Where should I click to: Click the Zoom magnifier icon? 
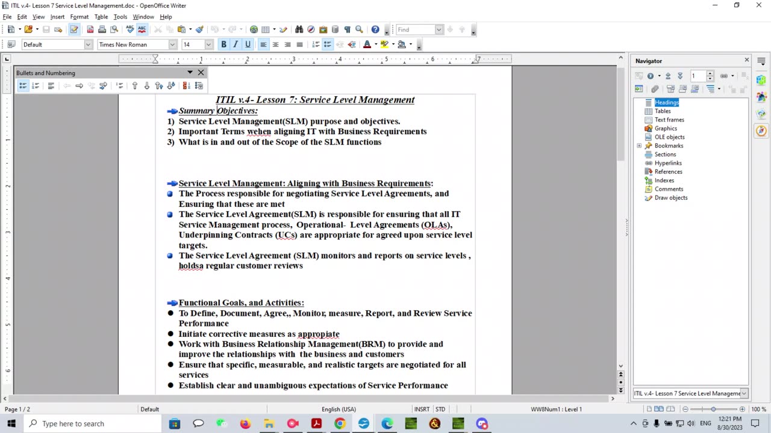click(359, 29)
